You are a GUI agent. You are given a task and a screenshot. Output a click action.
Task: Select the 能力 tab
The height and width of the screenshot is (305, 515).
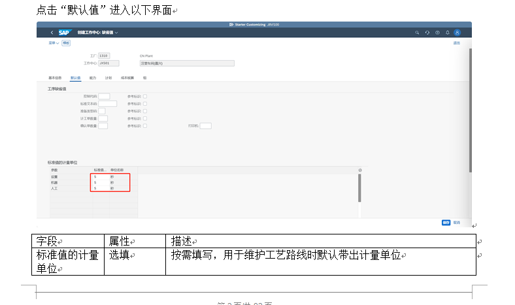tap(93, 77)
